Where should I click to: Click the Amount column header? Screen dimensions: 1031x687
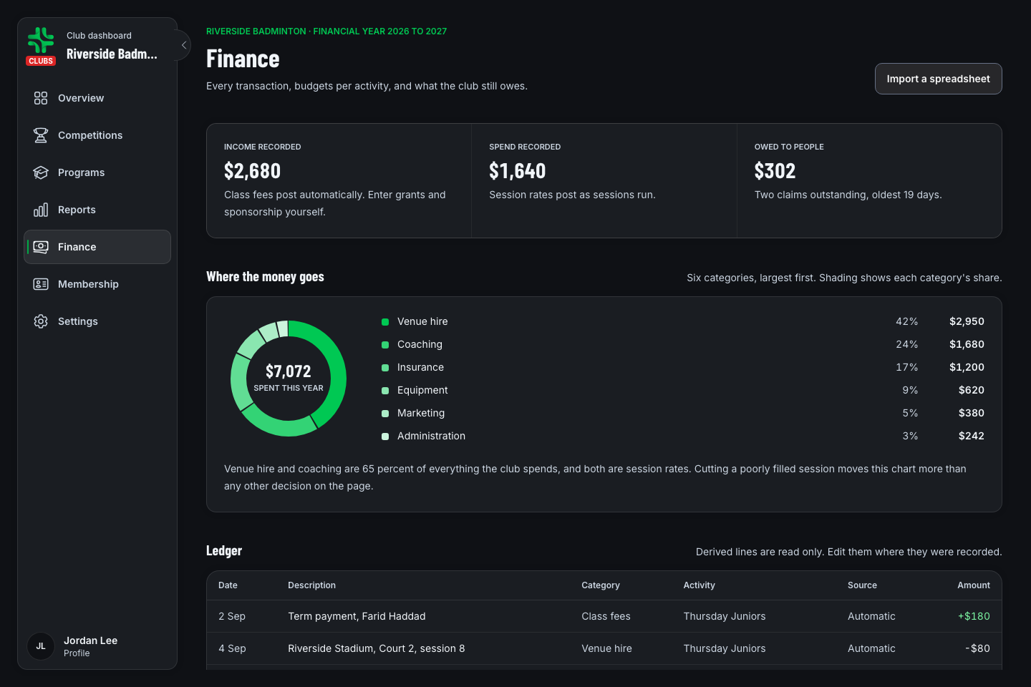[x=974, y=585]
